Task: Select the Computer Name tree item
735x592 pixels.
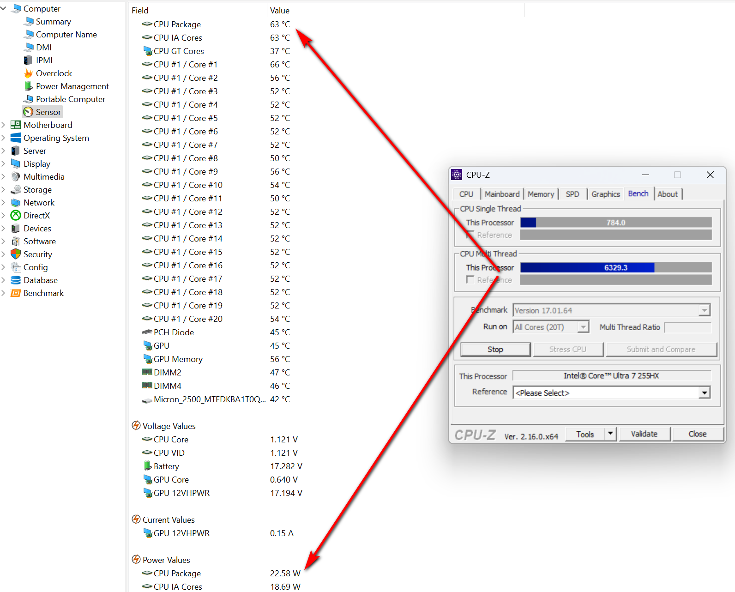Action: tap(66, 34)
